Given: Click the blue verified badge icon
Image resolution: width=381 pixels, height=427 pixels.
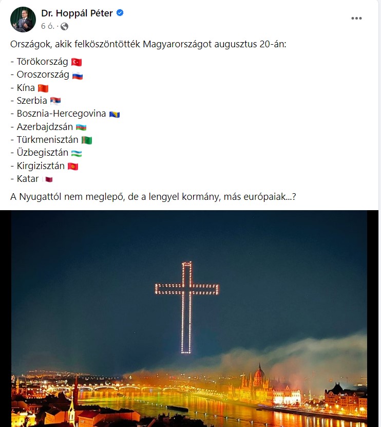Looking at the screenshot, I should point(120,13).
